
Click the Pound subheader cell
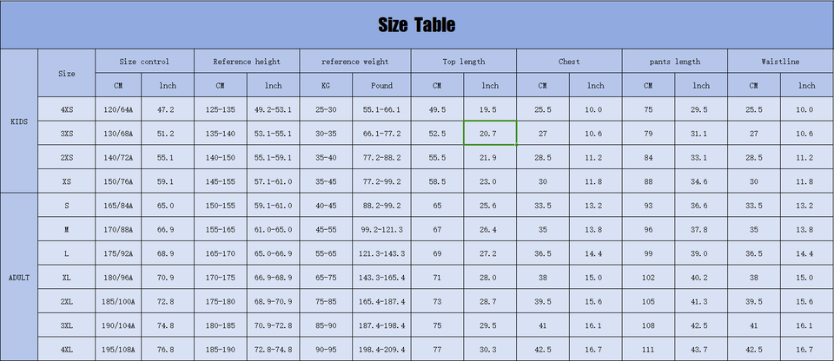(x=381, y=86)
